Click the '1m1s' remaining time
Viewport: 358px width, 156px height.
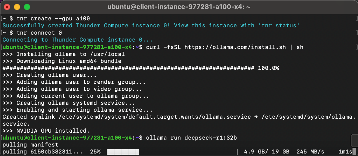tap(345, 152)
